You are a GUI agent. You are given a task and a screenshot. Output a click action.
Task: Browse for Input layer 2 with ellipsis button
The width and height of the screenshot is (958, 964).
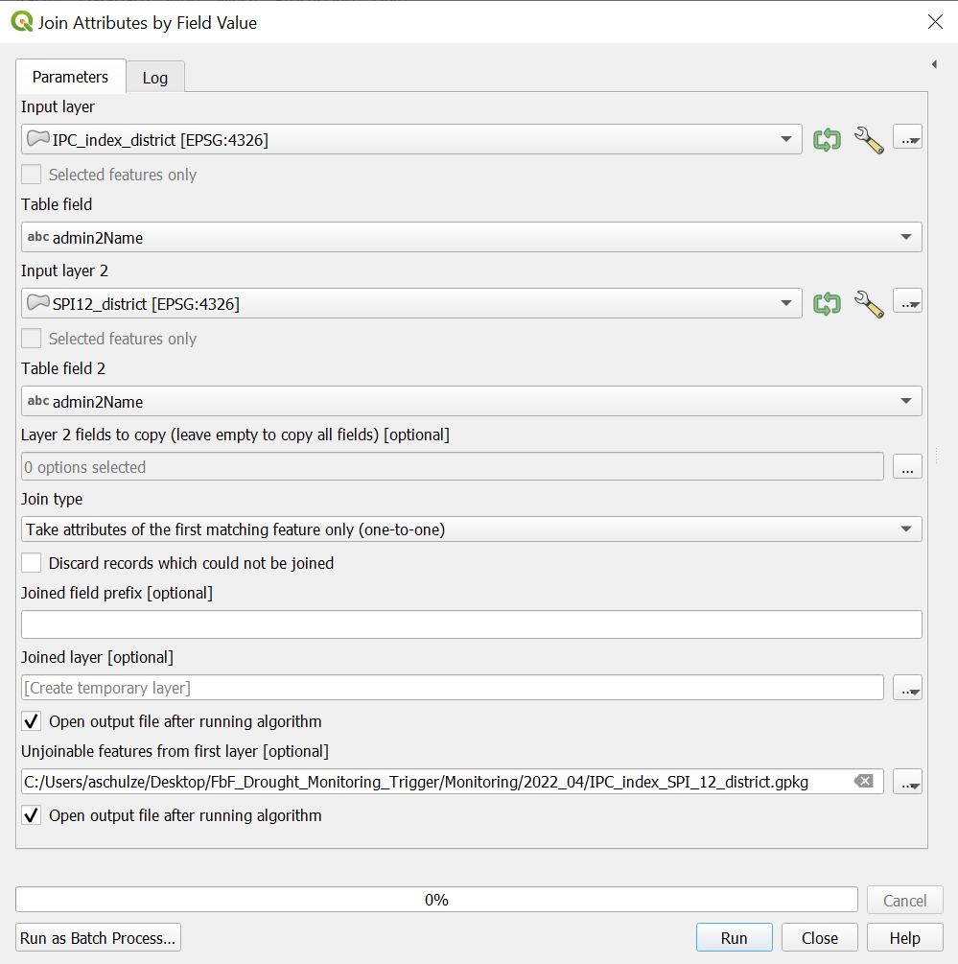907,302
